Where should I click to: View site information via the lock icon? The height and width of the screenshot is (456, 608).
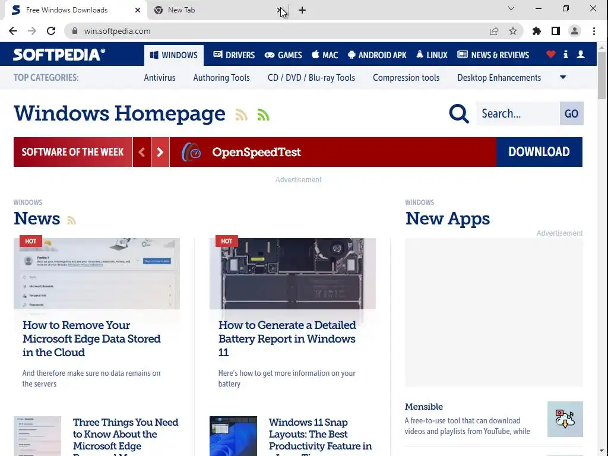75,31
